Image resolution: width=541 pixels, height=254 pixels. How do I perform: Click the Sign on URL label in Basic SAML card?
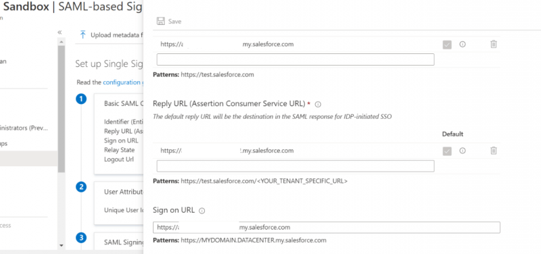121,141
